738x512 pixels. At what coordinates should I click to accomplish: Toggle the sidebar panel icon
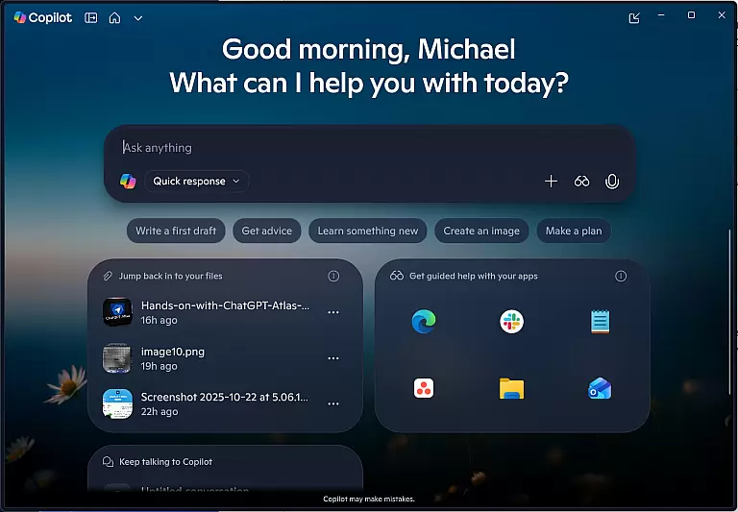(x=91, y=17)
